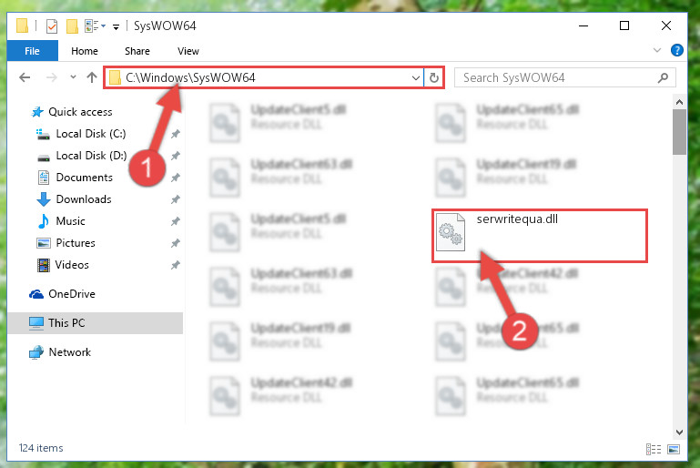Open the Share ribbon tab
Viewport: 700px width, 468px height.
137,51
